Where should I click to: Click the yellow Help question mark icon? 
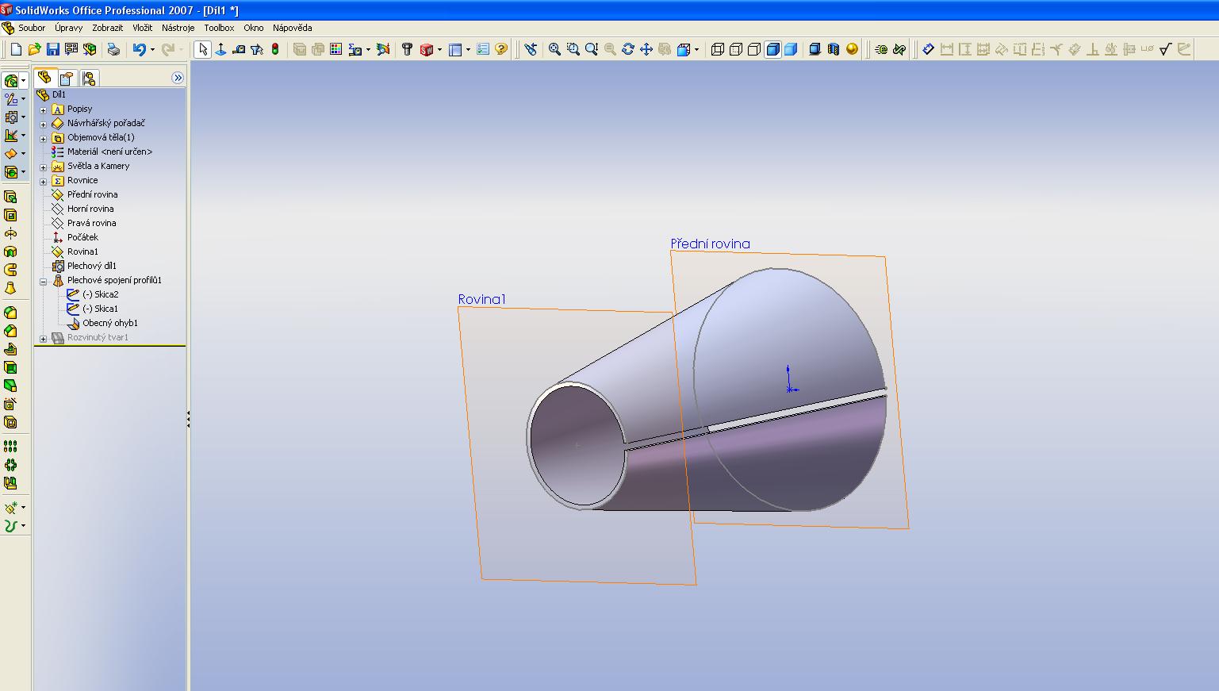[x=501, y=49]
